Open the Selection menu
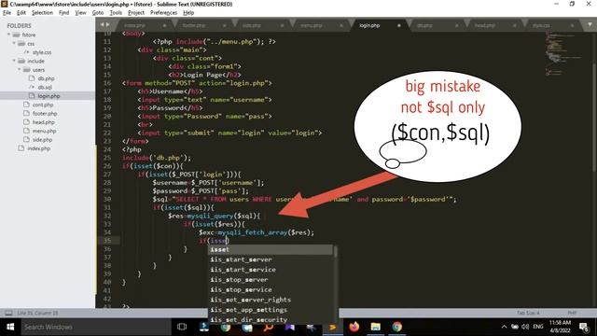 [x=42, y=12]
